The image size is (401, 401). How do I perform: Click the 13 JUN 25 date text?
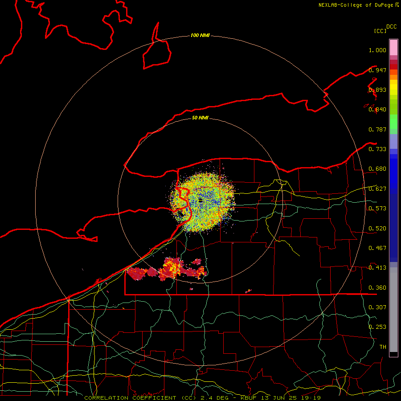coord(279,398)
